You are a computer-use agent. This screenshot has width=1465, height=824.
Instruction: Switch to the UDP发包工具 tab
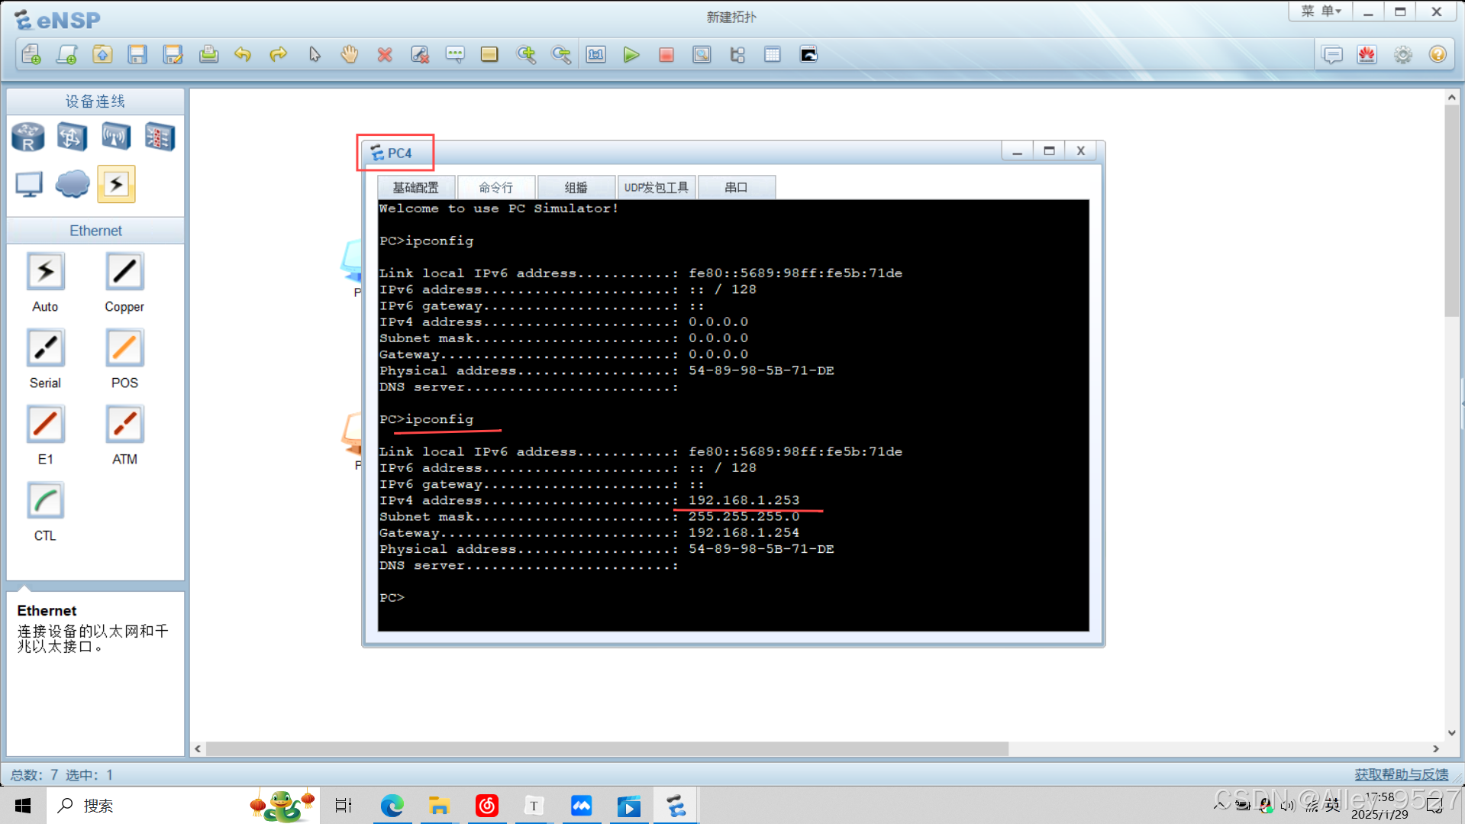656,186
